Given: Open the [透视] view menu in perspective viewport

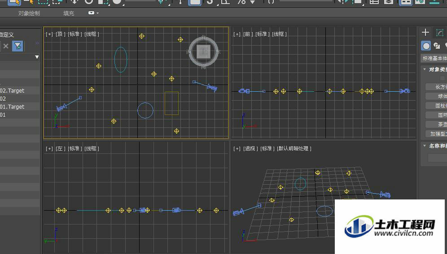Looking at the screenshot, I should (250, 148).
